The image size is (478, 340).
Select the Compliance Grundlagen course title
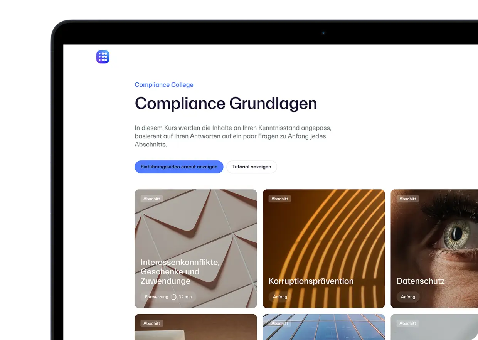(x=226, y=103)
